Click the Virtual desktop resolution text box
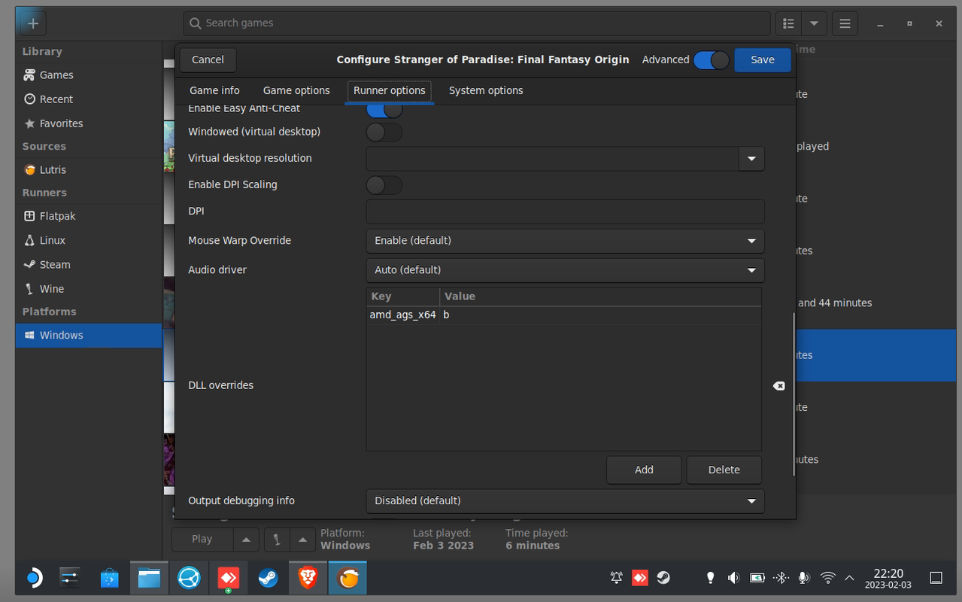 pyautogui.click(x=553, y=159)
